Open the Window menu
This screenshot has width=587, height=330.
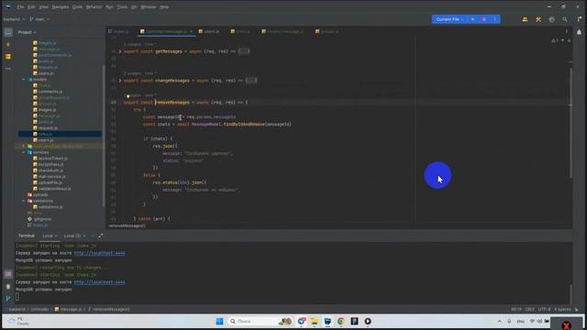click(149, 6)
